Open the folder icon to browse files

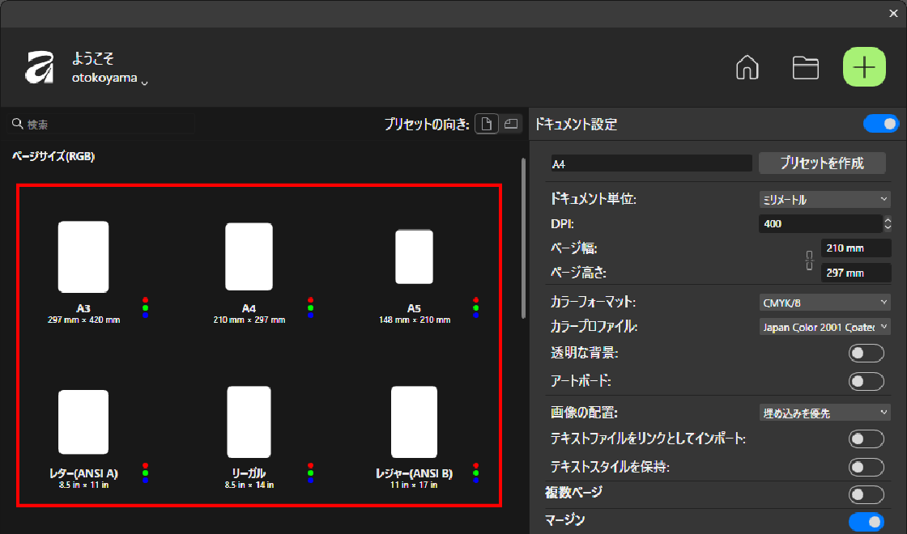805,68
